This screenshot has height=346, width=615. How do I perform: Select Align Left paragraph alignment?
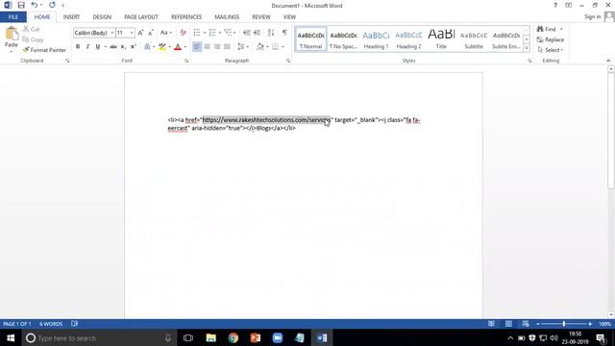click(197, 47)
